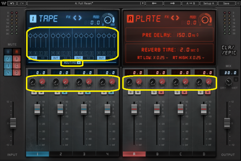Load the next preset with right arrow
Screen dimensions: 241x161
coord(173,3)
